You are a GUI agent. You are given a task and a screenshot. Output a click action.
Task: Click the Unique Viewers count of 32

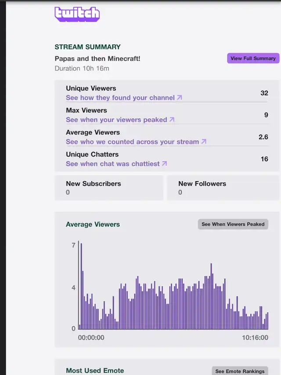point(264,93)
